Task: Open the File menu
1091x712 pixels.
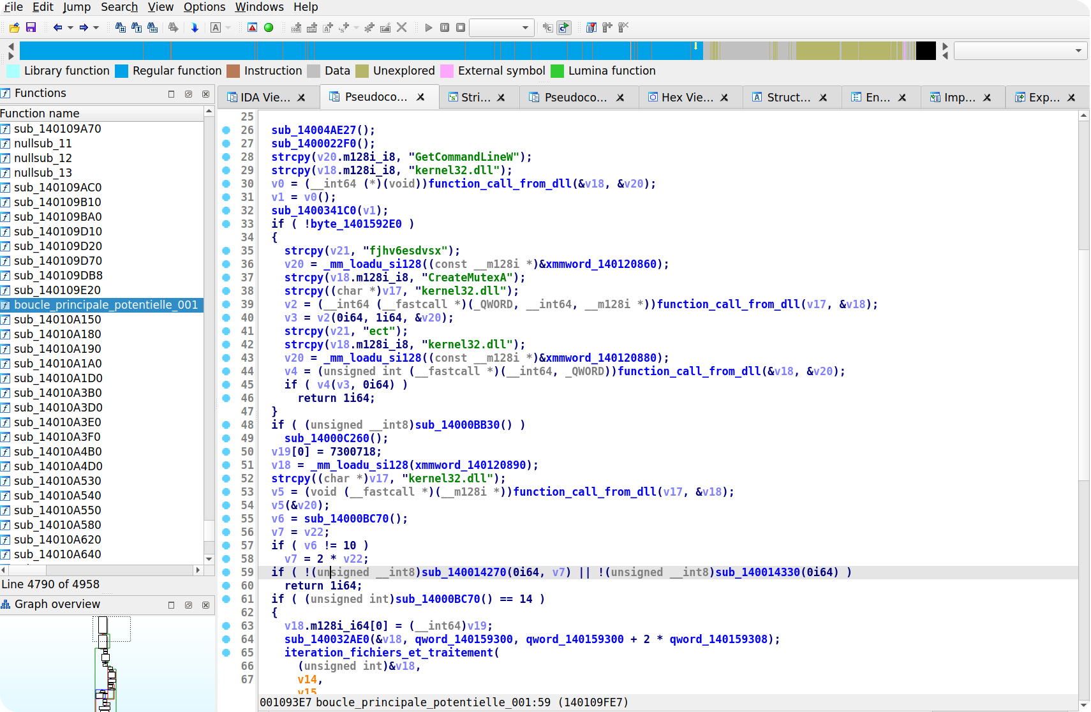Action: click(x=13, y=7)
